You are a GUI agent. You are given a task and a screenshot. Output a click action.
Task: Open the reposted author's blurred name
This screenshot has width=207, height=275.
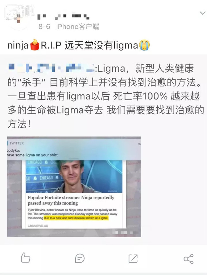[x=51, y=68]
